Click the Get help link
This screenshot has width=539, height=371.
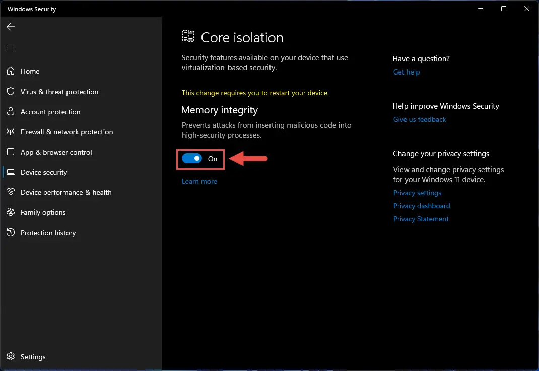[x=407, y=72]
